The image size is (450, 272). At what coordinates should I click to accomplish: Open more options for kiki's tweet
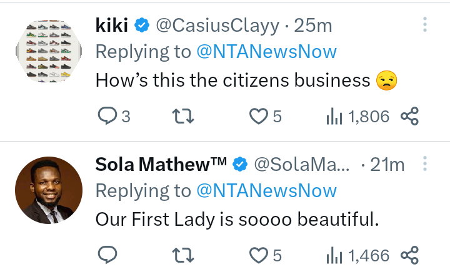(x=425, y=25)
